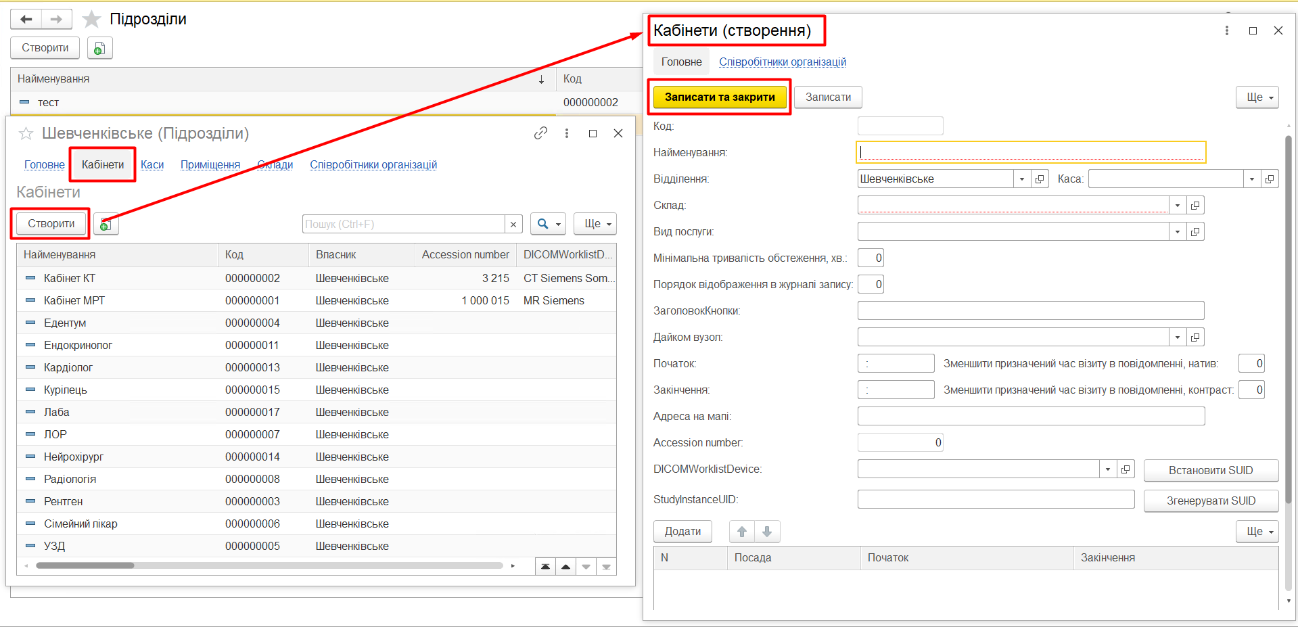The height and width of the screenshot is (627, 1298).
Task: Move row up with the up arrow button
Action: 741,532
